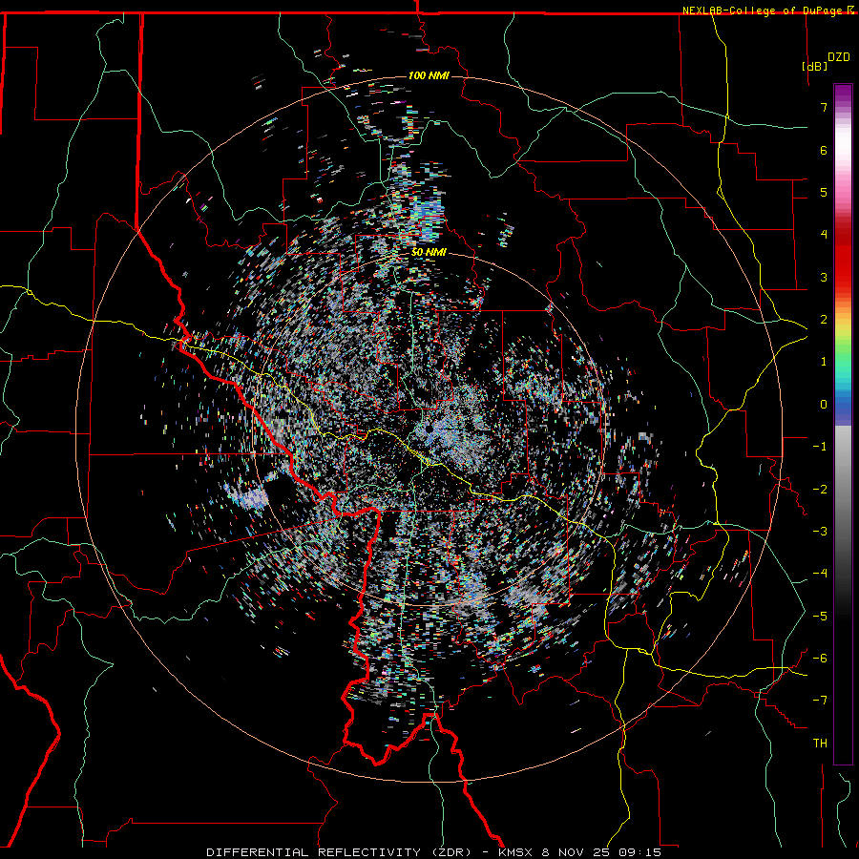Click the -4 value on the color scale
The image size is (859, 859).
point(820,574)
